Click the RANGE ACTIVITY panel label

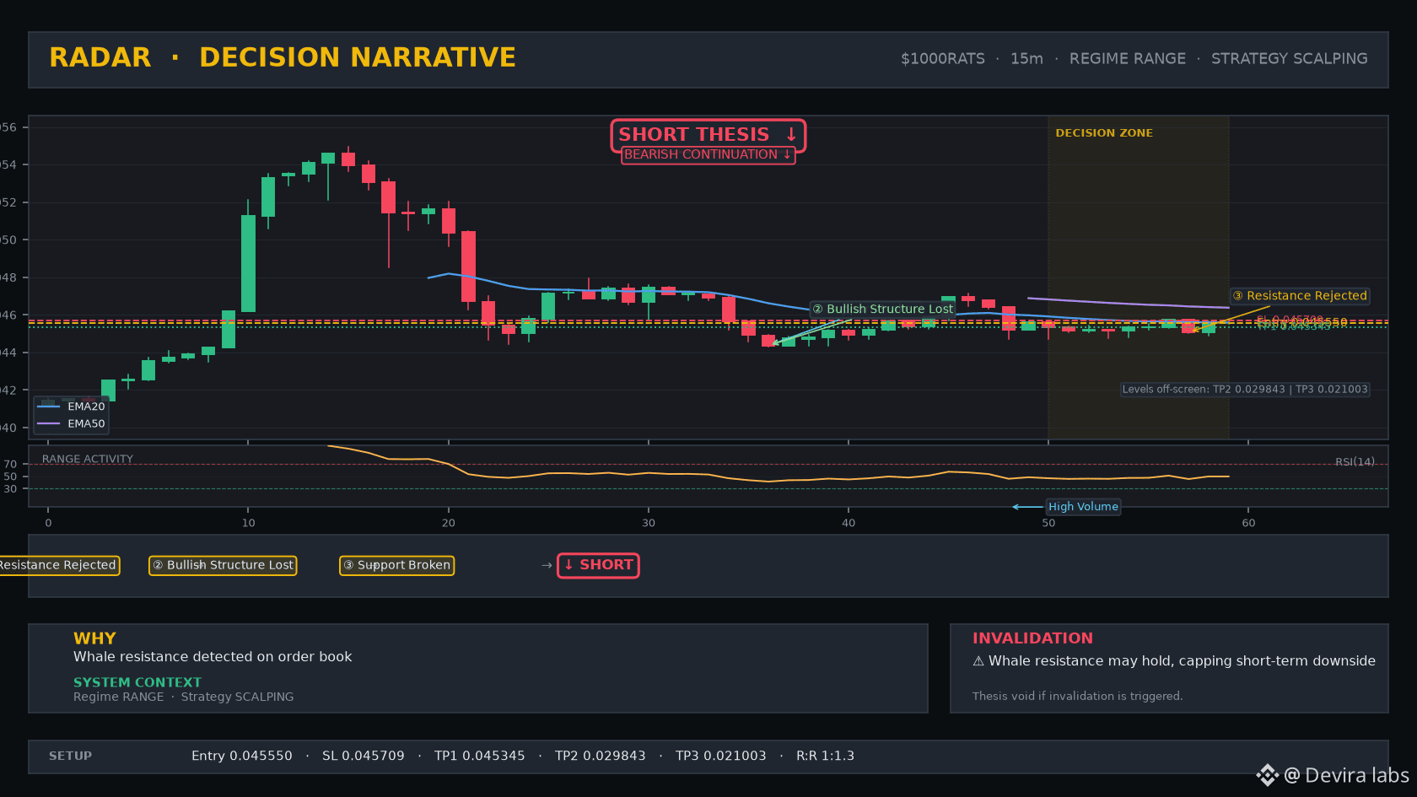click(x=88, y=460)
